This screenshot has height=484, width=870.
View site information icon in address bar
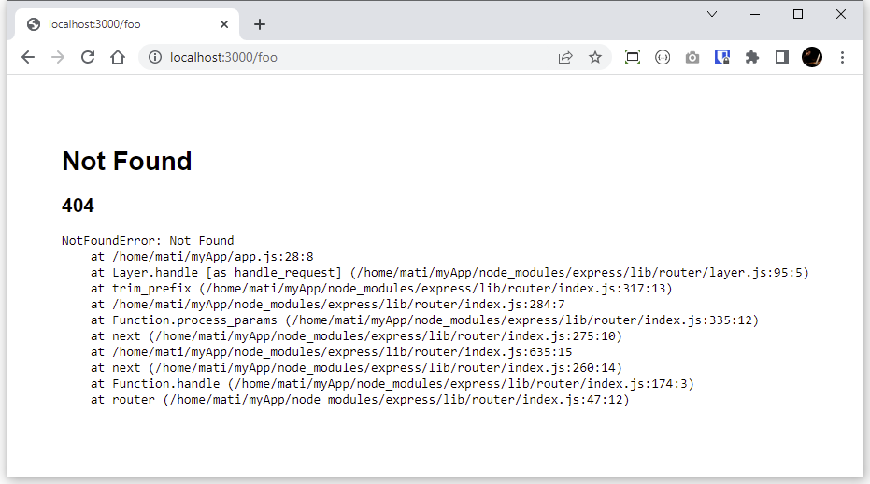[155, 57]
